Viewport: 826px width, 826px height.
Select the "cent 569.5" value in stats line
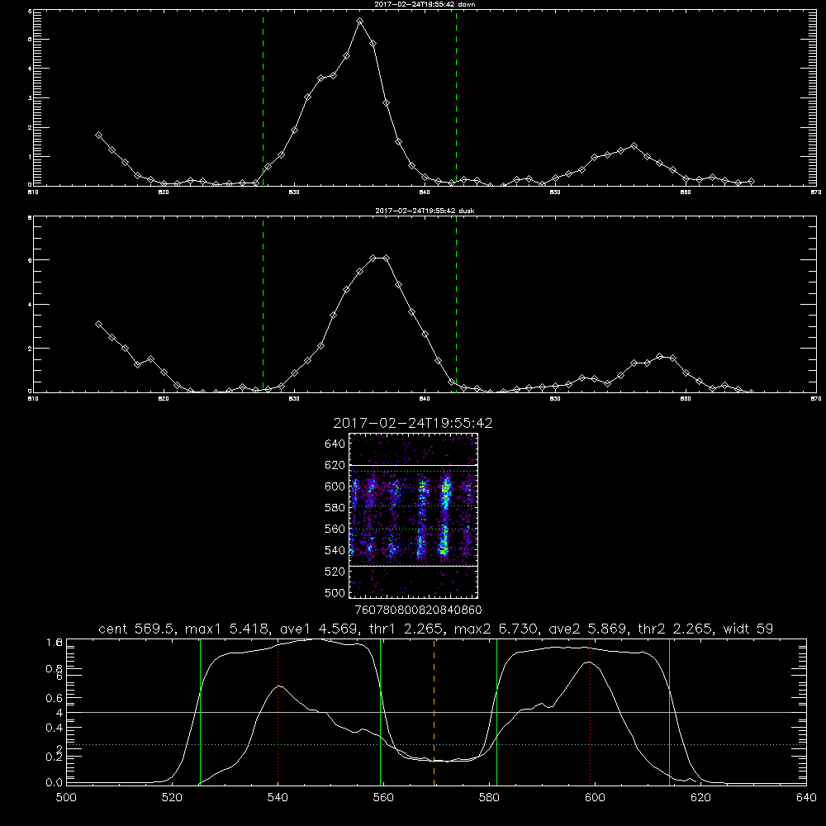pyautogui.click(x=139, y=629)
